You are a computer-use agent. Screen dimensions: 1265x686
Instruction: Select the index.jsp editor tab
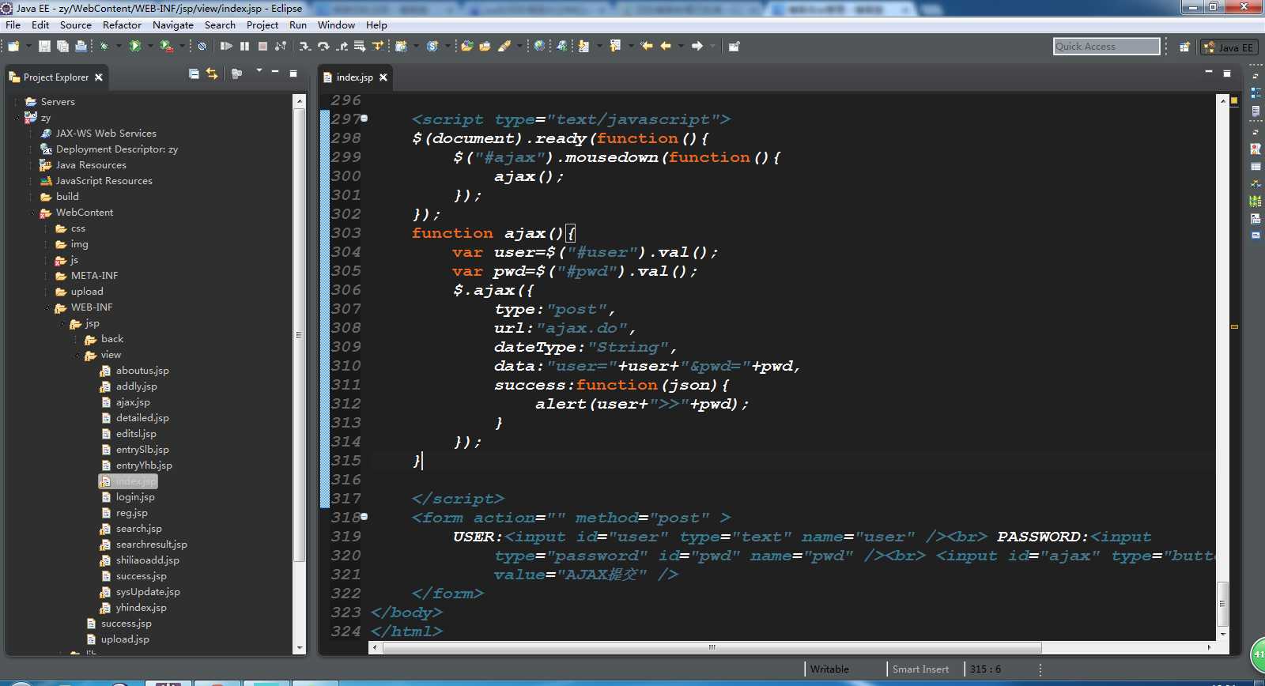pyautogui.click(x=354, y=77)
